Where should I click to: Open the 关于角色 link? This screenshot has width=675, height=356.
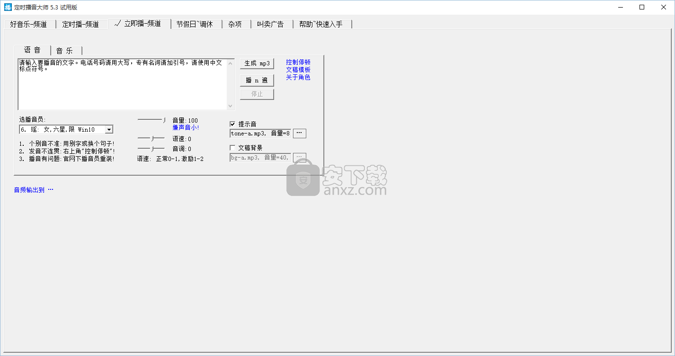click(298, 77)
